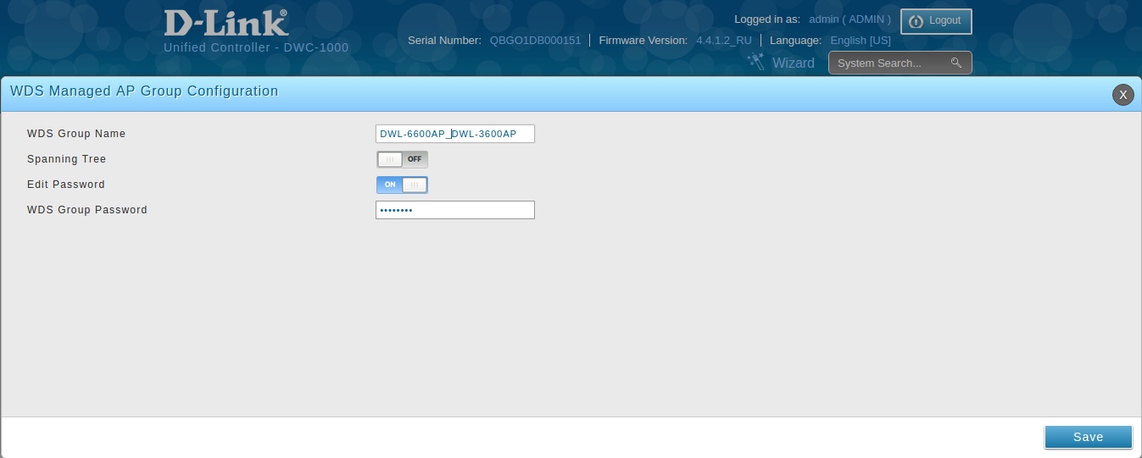Click in the WDS Group Name field

coord(454,134)
